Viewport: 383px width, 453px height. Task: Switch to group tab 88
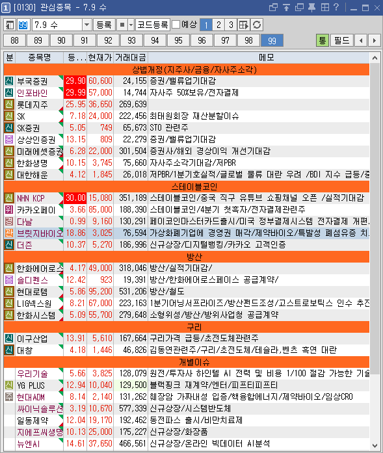click(x=14, y=40)
